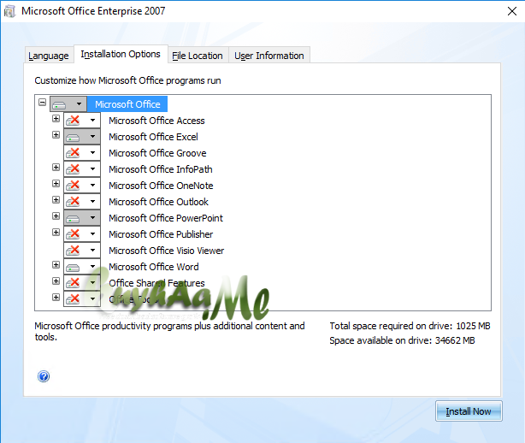Click 'Customize how Microsoft Office programs run' heading
This screenshot has width=525, height=443.
127,80
